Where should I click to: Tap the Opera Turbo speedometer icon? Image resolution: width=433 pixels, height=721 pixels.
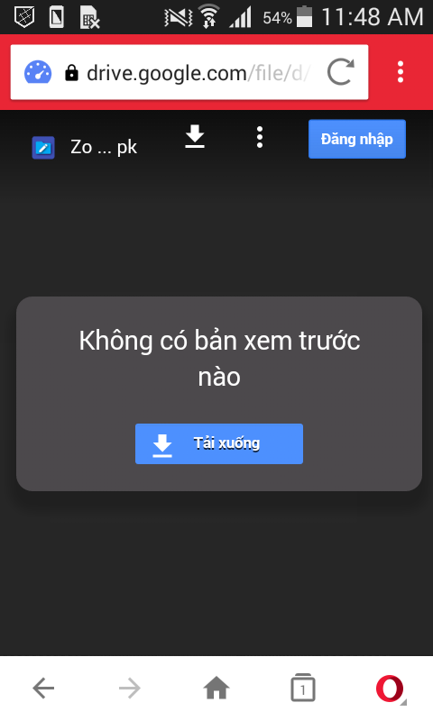38,72
